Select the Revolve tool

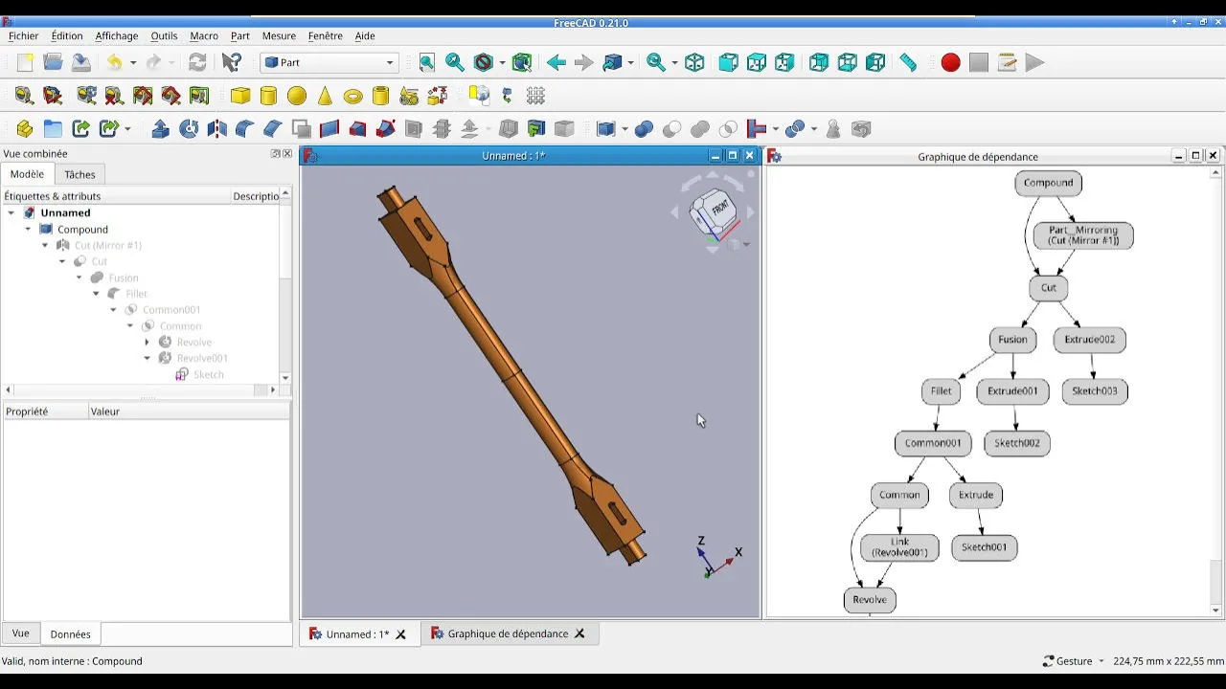point(189,128)
